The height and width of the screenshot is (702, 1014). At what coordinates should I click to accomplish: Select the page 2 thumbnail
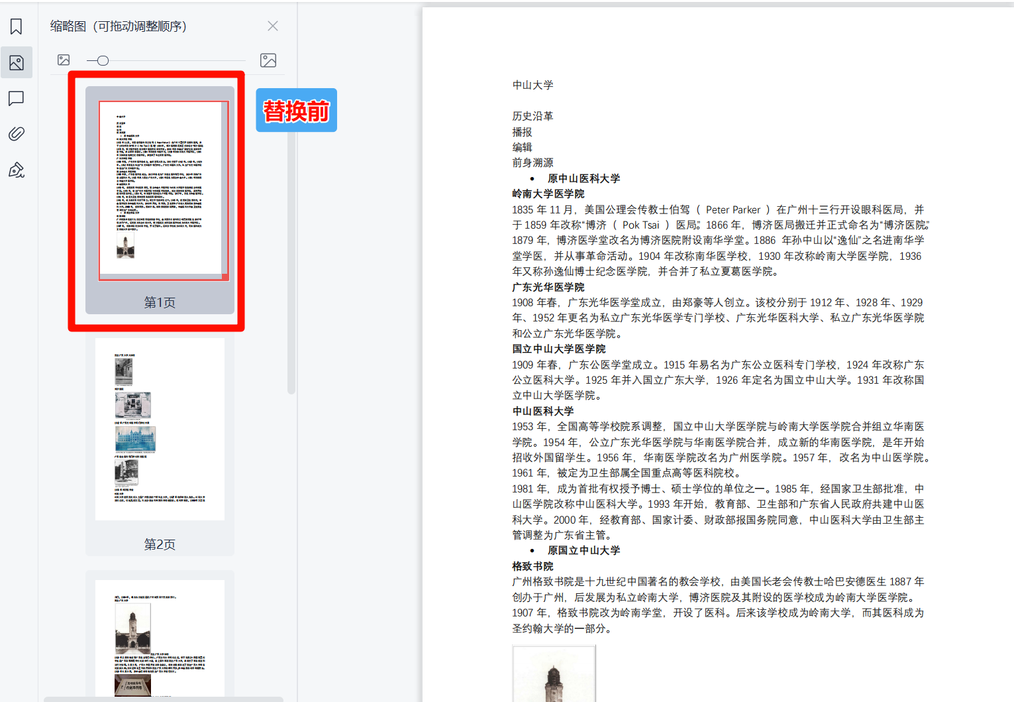coord(160,429)
